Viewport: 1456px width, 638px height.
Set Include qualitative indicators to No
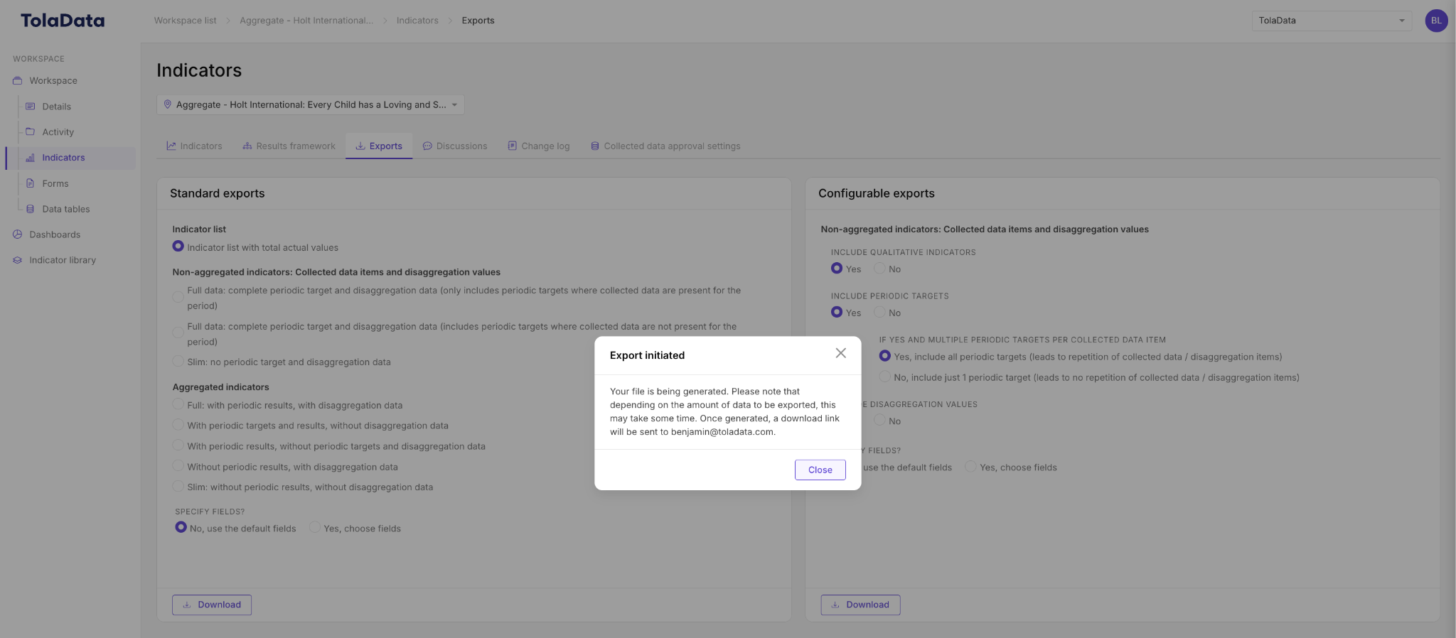click(880, 269)
